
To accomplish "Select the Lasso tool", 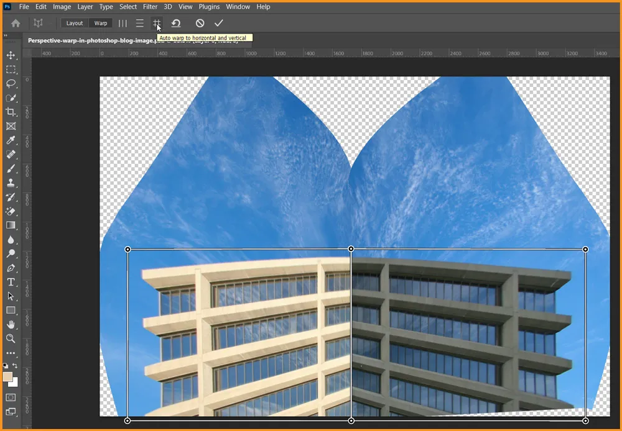I will pos(11,84).
